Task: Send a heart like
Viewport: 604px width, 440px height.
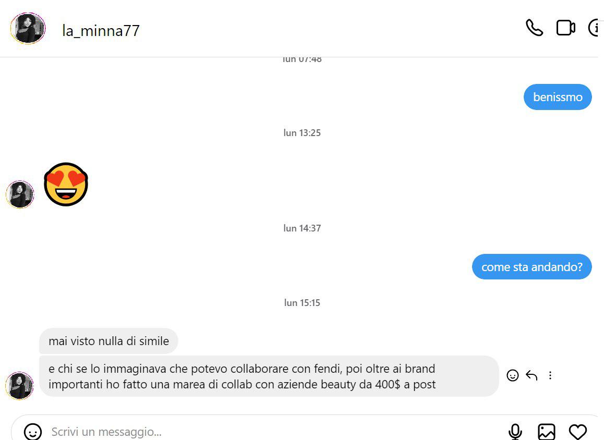Action: point(577,432)
